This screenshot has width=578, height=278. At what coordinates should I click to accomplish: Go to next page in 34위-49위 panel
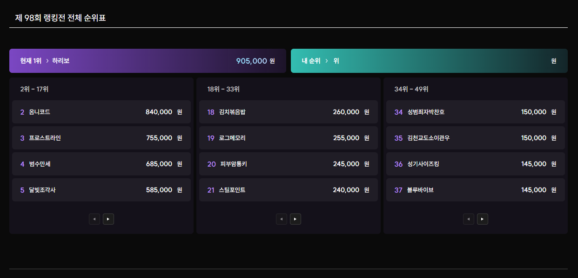[x=483, y=219]
